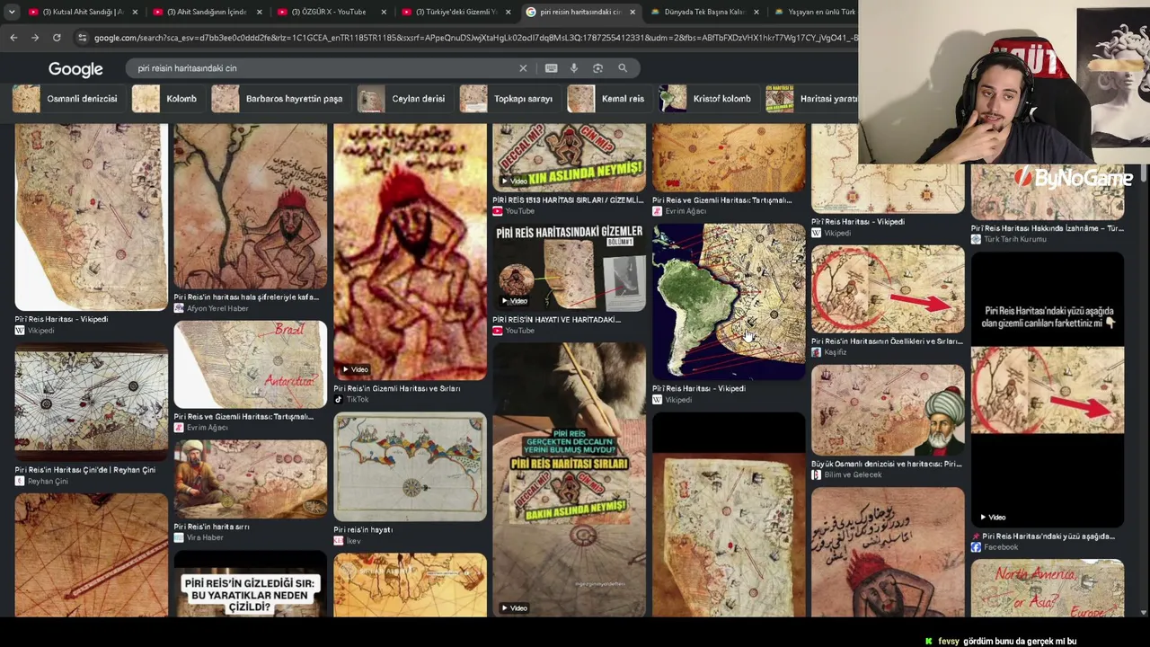Open 'Büyük Osmanlı denizcisi ve haritacısı' link

887,465
